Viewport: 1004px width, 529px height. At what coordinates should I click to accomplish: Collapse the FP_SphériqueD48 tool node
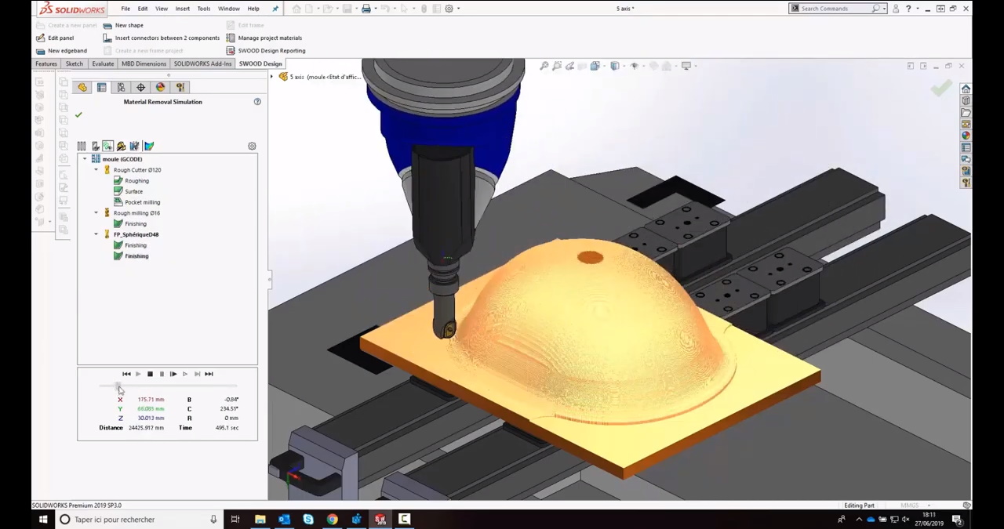96,234
